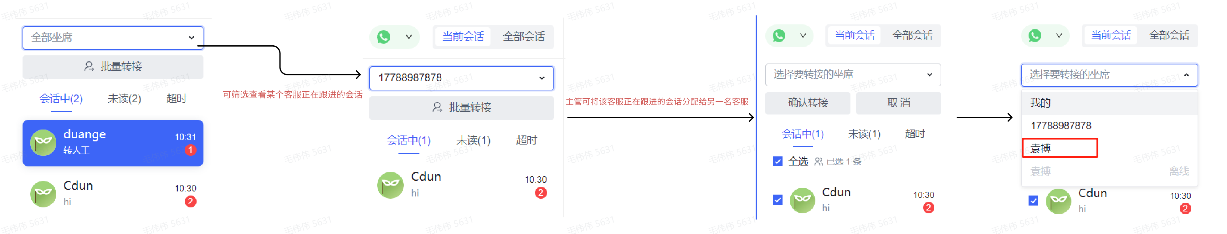Toggle Cdun's checkbox under the open agent list
Screen dimensions: 1227x234
pos(1033,201)
